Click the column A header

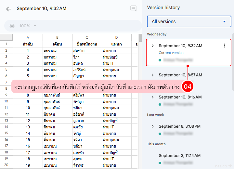(x=28, y=37)
